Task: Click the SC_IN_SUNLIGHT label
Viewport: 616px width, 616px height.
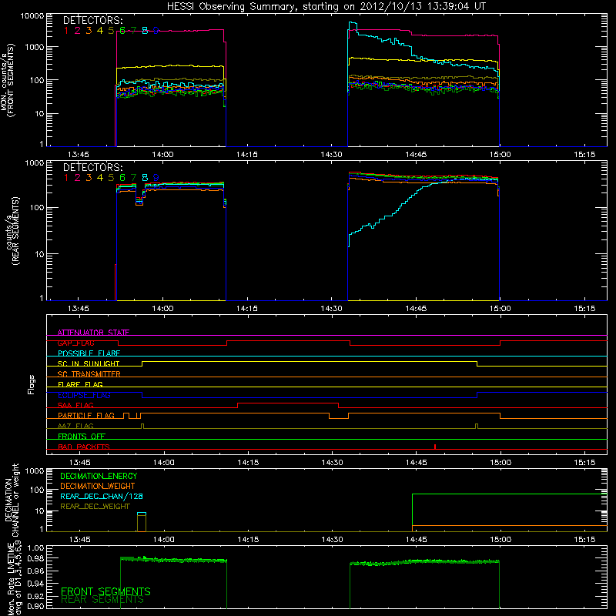Action: (x=89, y=363)
